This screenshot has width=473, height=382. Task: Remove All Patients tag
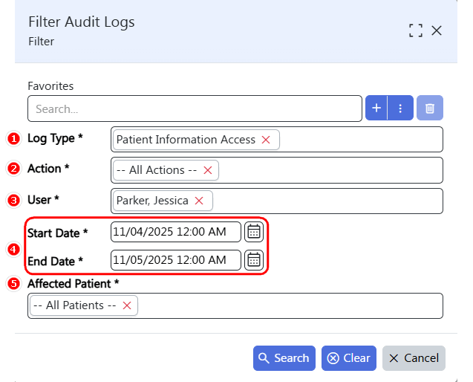coord(127,305)
